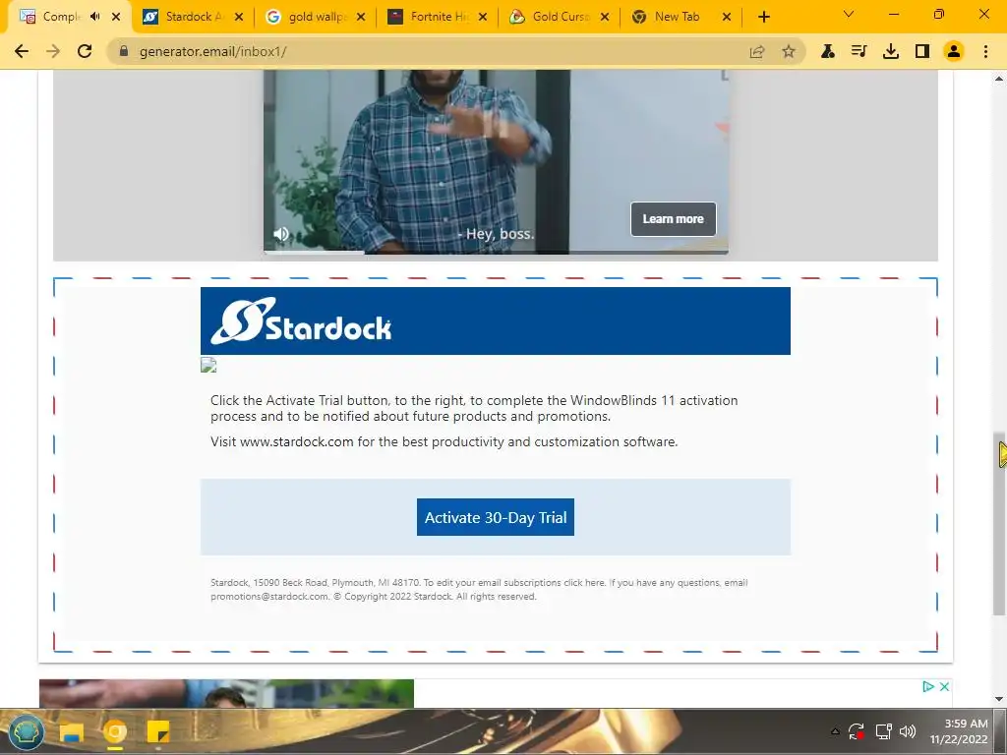The width and height of the screenshot is (1007, 755).
Task: Toggle the side panel icon
Action: 922,51
